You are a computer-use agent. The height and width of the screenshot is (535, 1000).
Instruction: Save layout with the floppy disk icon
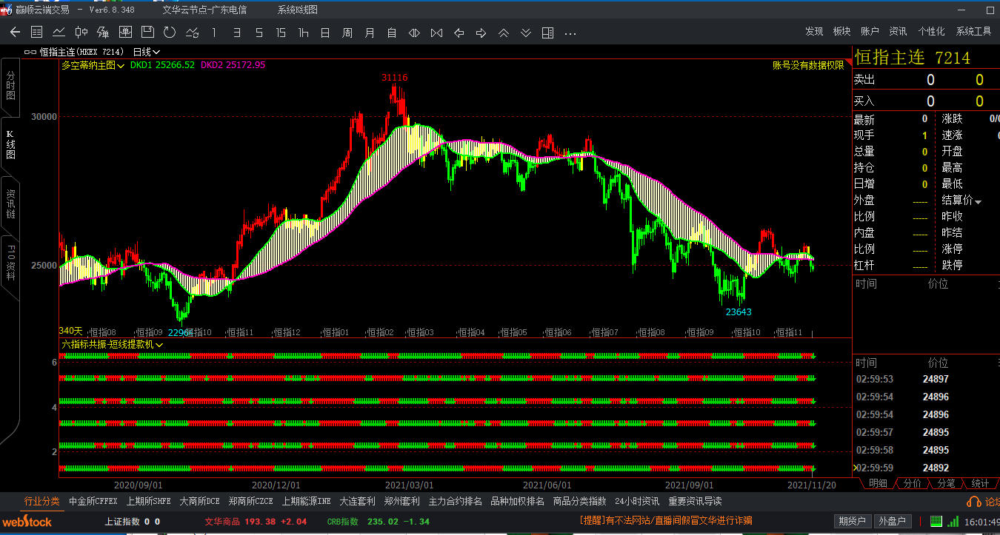(147, 33)
